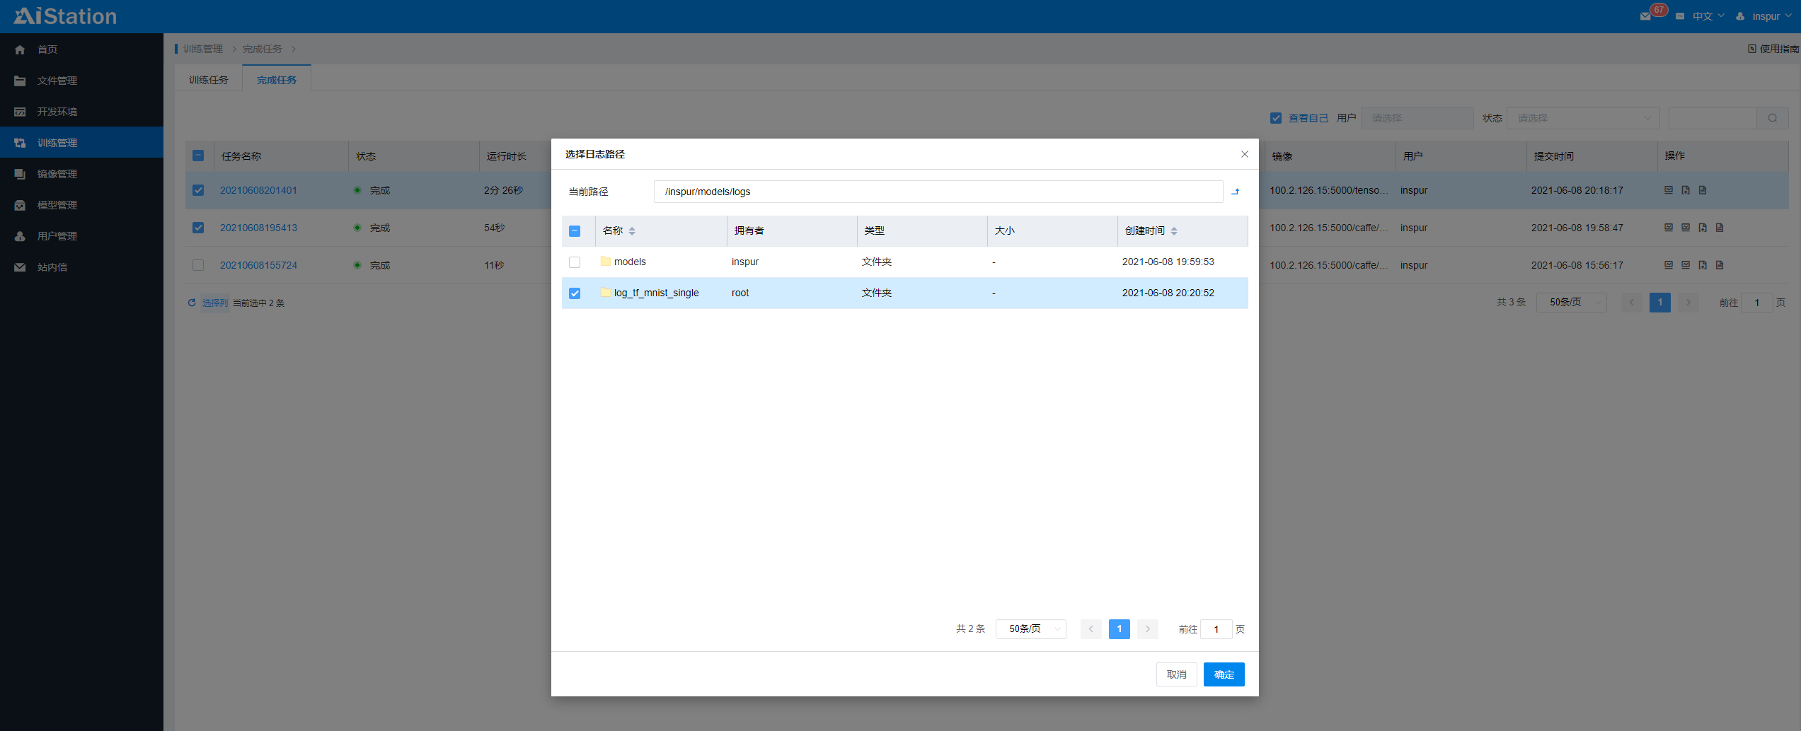Sort file list by creation time
1801x731 pixels.
tap(1173, 231)
